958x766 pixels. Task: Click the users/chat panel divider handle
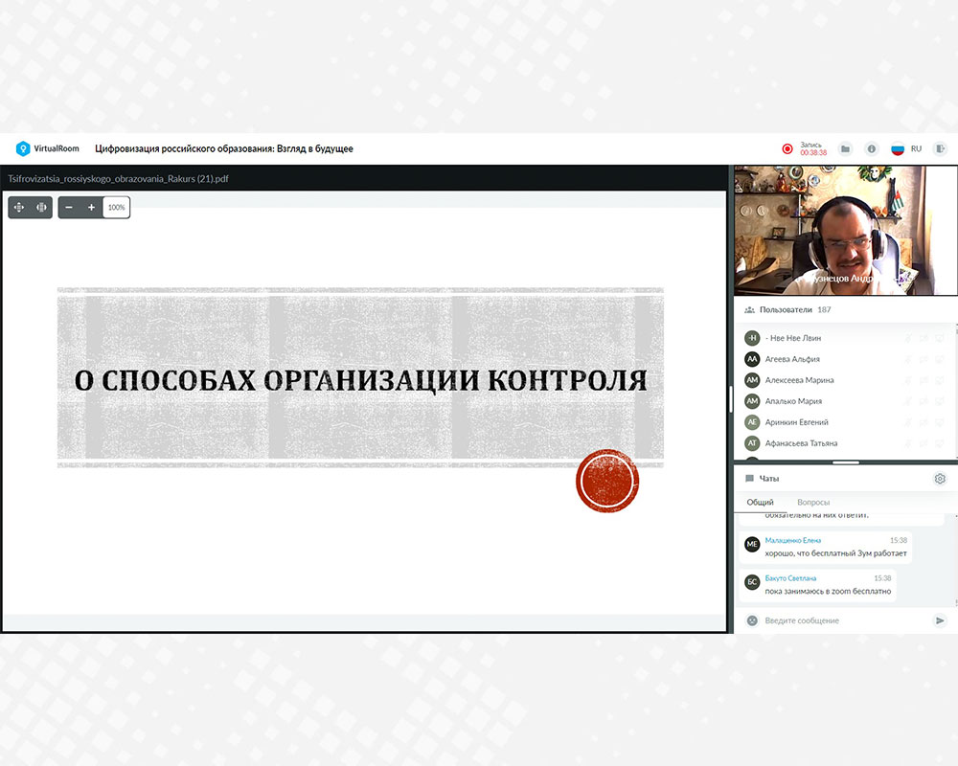coord(846,462)
